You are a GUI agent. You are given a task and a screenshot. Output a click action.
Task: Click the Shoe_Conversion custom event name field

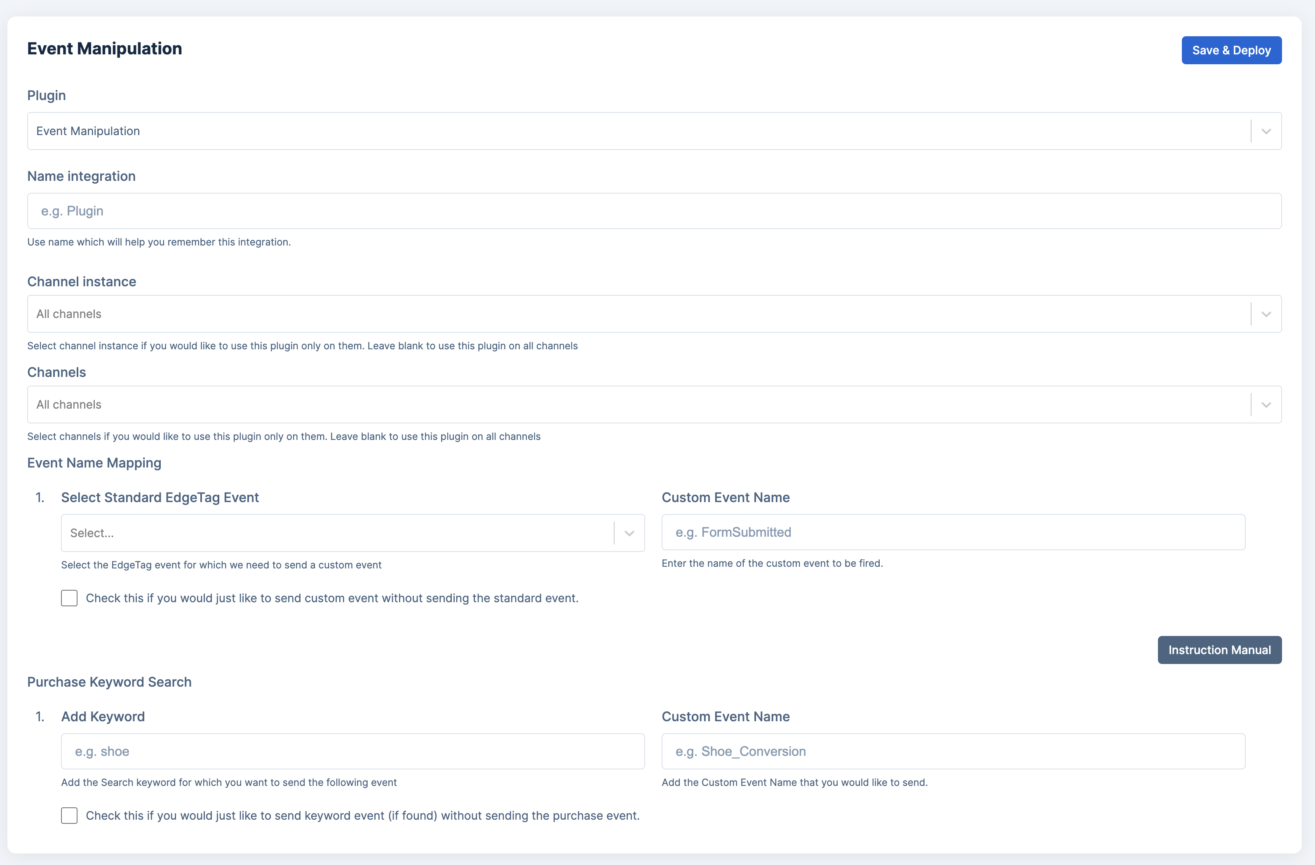tap(953, 751)
